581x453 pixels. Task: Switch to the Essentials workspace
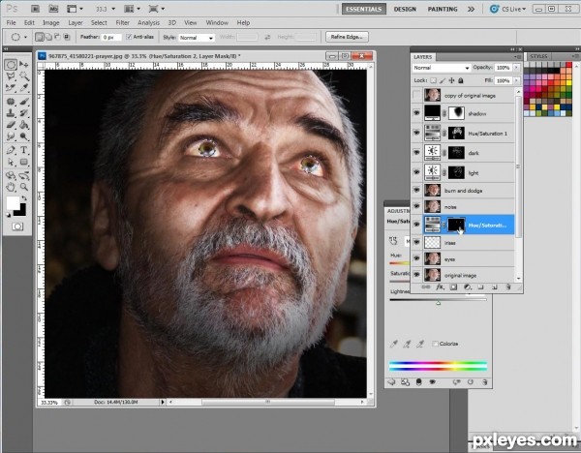coord(364,9)
